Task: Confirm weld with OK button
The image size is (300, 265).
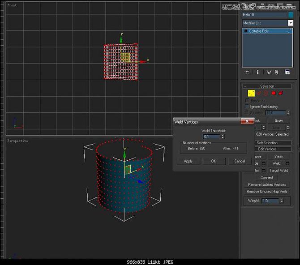Action: pos(214,161)
